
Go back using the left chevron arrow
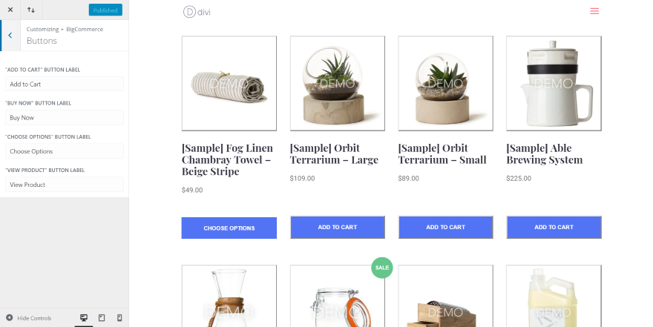(10, 36)
